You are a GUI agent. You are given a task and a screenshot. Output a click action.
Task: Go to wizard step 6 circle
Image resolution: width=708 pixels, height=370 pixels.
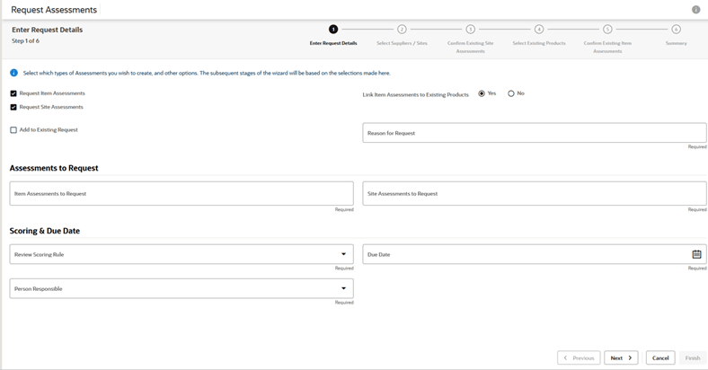pyautogui.click(x=676, y=30)
